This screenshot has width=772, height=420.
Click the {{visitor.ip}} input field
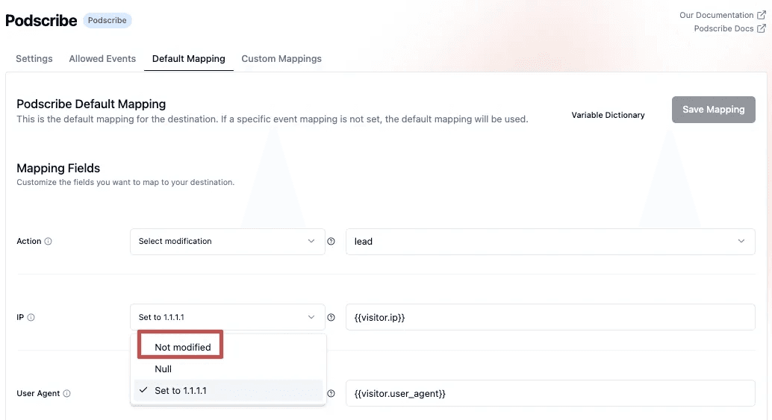tap(550, 318)
